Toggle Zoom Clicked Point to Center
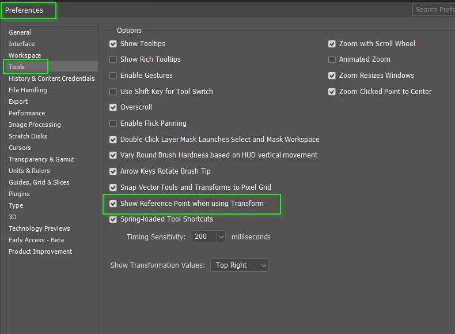The height and width of the screenshot is (334, 455). point(332,92)
